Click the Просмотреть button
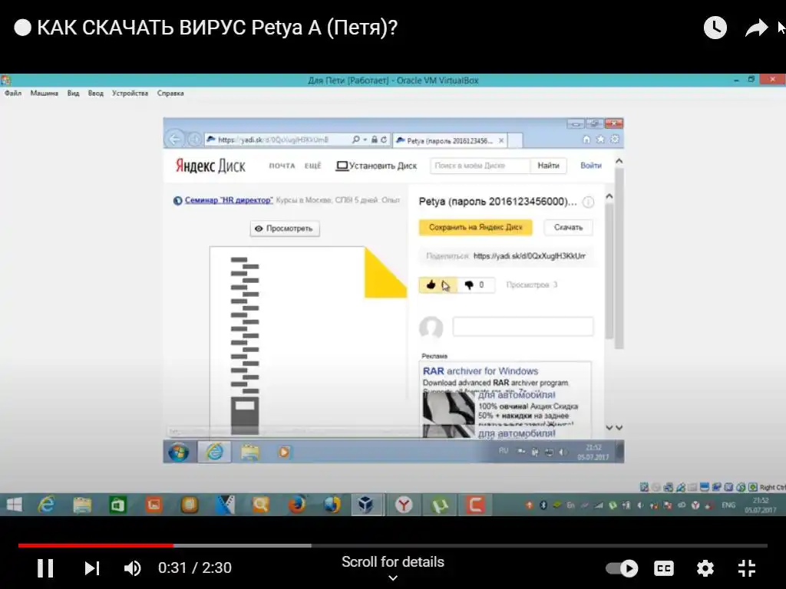786x589 pixels. coord(285,229)
